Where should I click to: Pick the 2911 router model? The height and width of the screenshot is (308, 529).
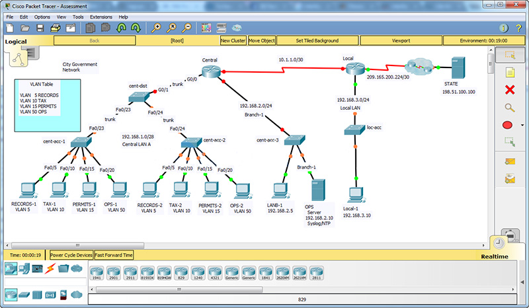(x=130, y=272)
